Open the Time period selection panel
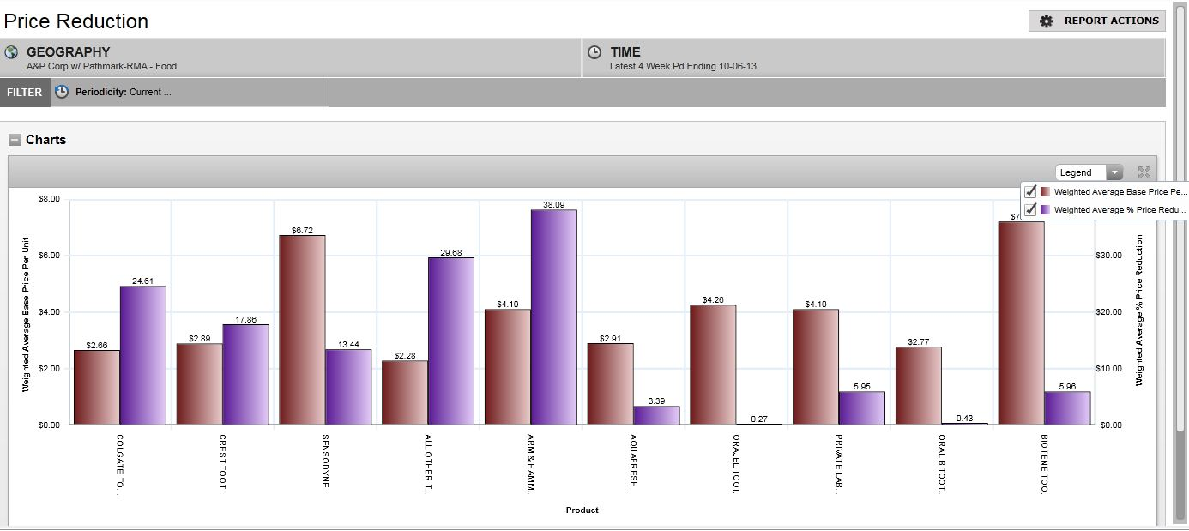 tap(872, 57)
